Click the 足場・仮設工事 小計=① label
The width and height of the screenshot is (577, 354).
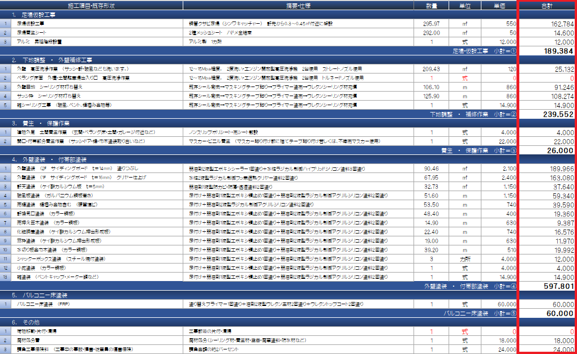click(x=484, y=51)
